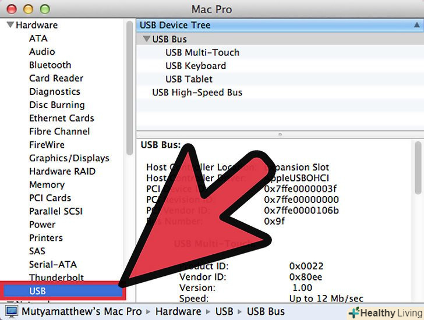
Task: Click the USB Bus: details heading
Action: pyautogui.click(x=161, y=145)
